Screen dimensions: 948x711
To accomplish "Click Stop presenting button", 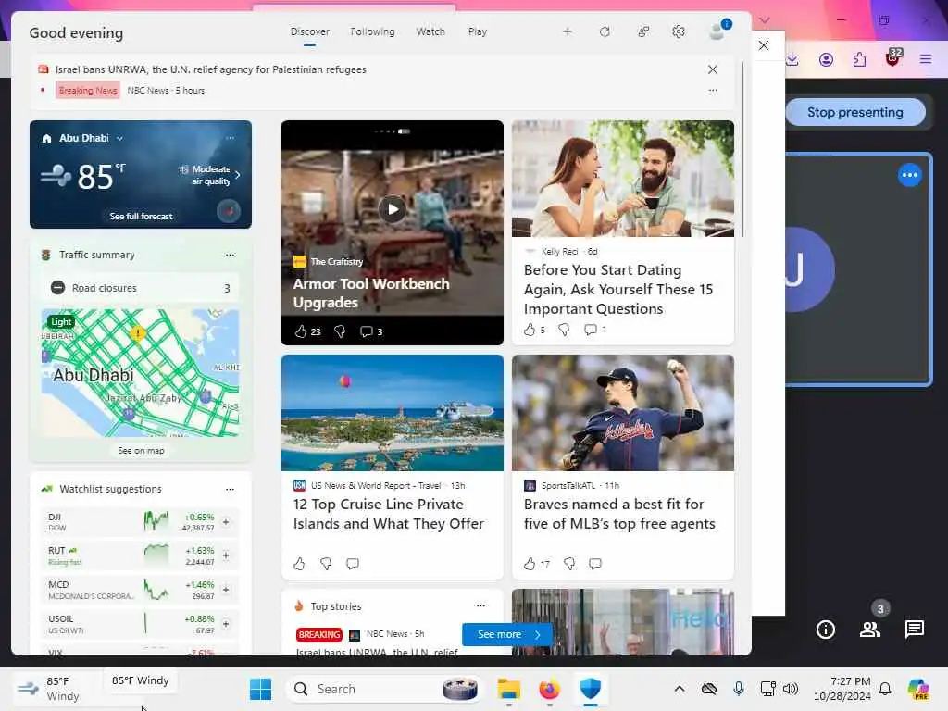I will (854, 112).
